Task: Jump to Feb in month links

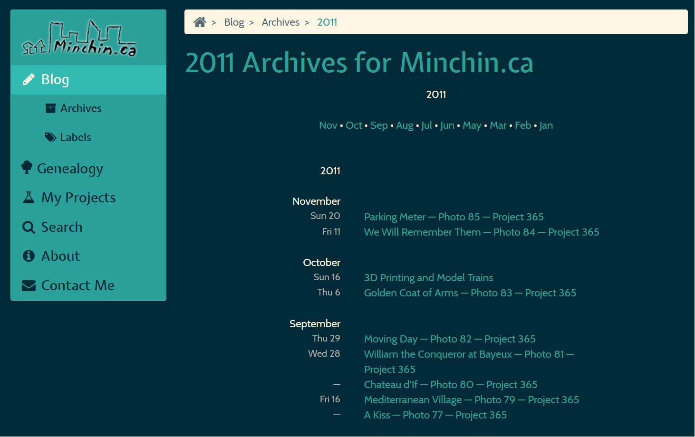Action: [x=523, y=125]
